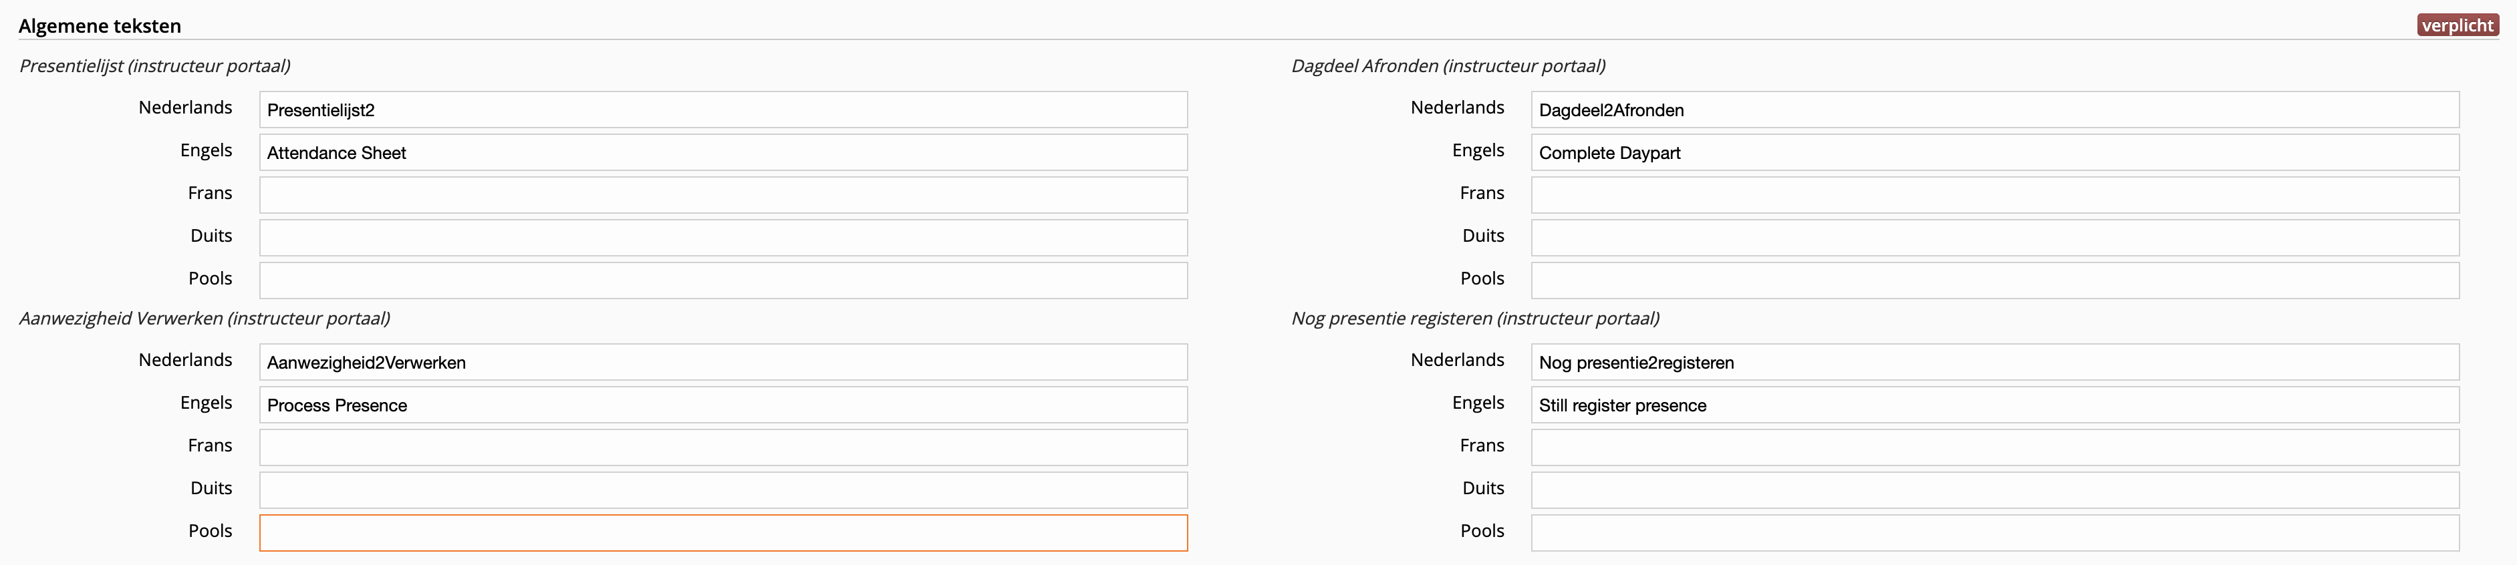This screenshot has height=565, width=2517.
Task: Focus the Frans field under Nog presentie registeren
Action: pos(1994,447)
